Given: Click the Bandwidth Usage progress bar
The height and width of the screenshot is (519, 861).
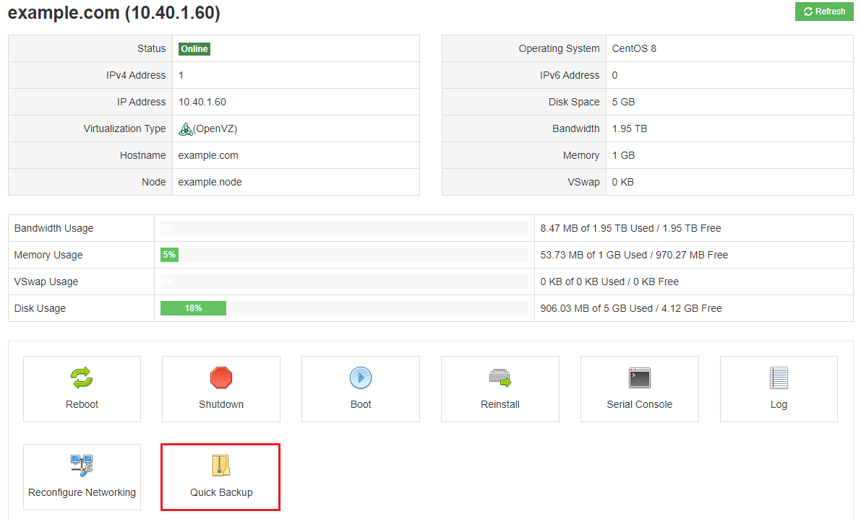Looking at the screenshot, I should 344,228.
